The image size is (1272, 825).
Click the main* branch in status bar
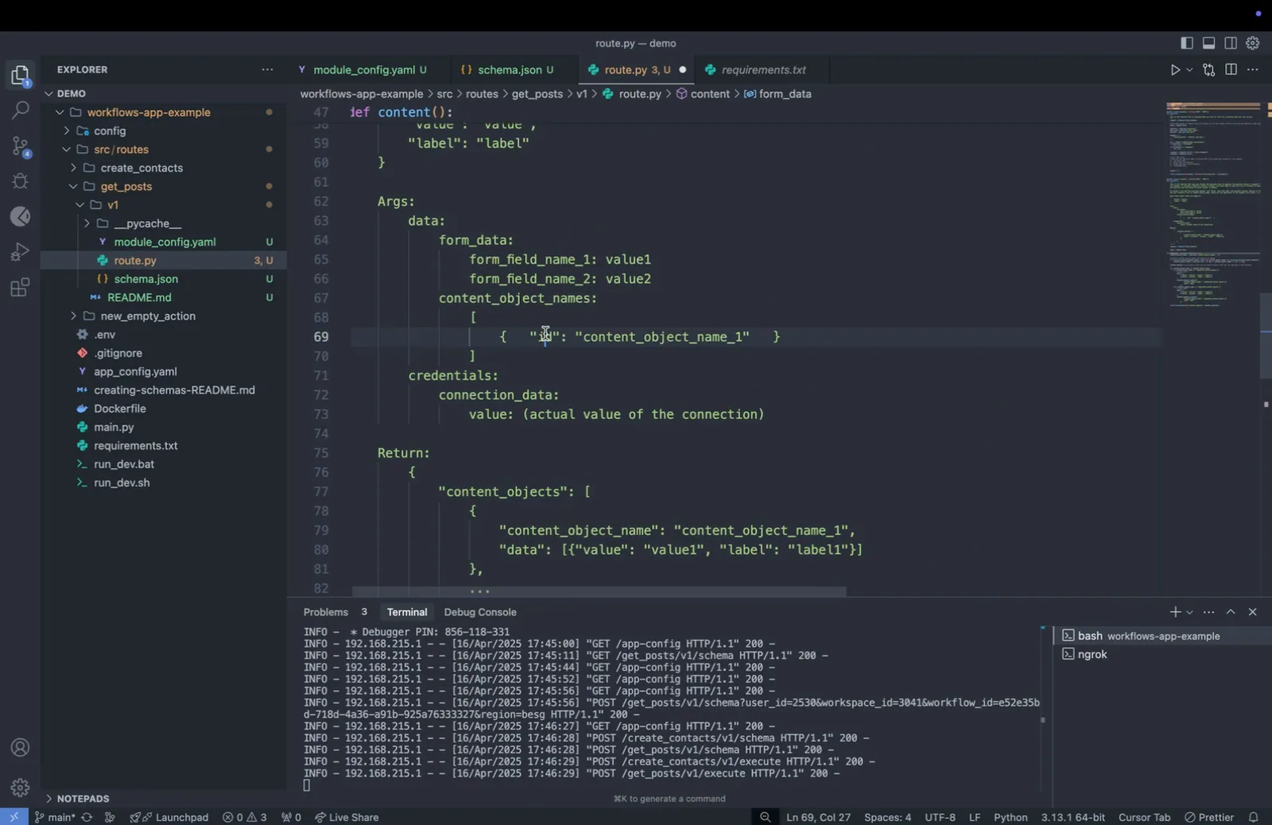(55, 817)
